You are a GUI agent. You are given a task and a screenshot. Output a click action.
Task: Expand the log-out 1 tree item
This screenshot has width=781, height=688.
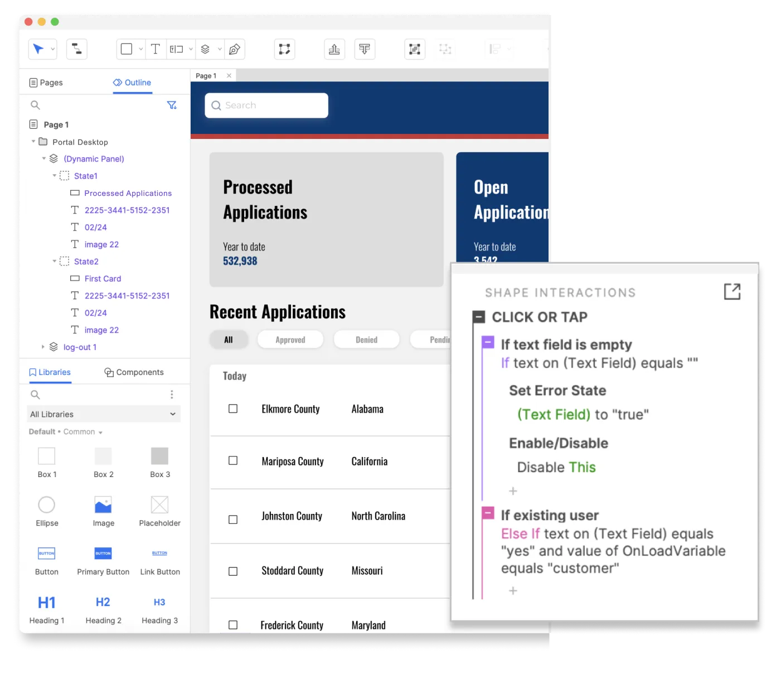click(x=43, y=347)
